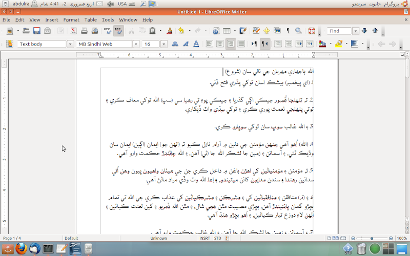Open the Gallery icon
This screenshot has height=256, width=410.
(x=277, y=31)
